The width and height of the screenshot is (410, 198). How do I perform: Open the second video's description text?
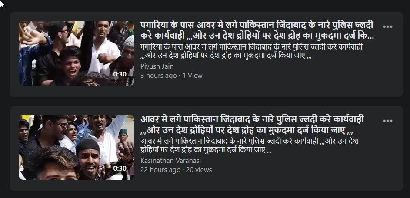pyautogui.click(x=249, y=146)
